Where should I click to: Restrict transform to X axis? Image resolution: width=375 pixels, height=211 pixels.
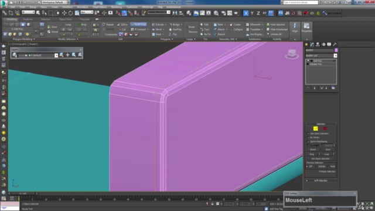coord(246,13)
